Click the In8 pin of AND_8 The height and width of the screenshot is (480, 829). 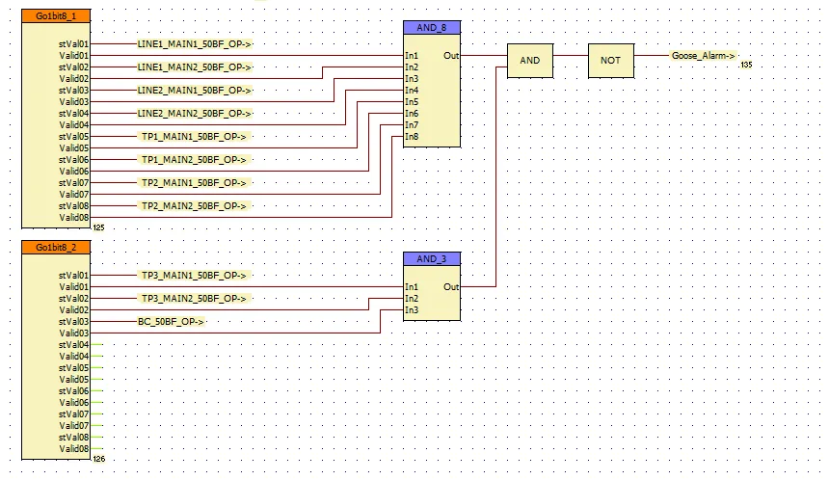point(412,137)
